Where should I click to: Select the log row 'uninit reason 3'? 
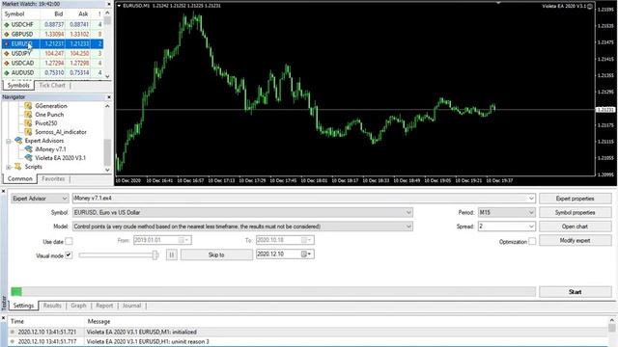309,341
